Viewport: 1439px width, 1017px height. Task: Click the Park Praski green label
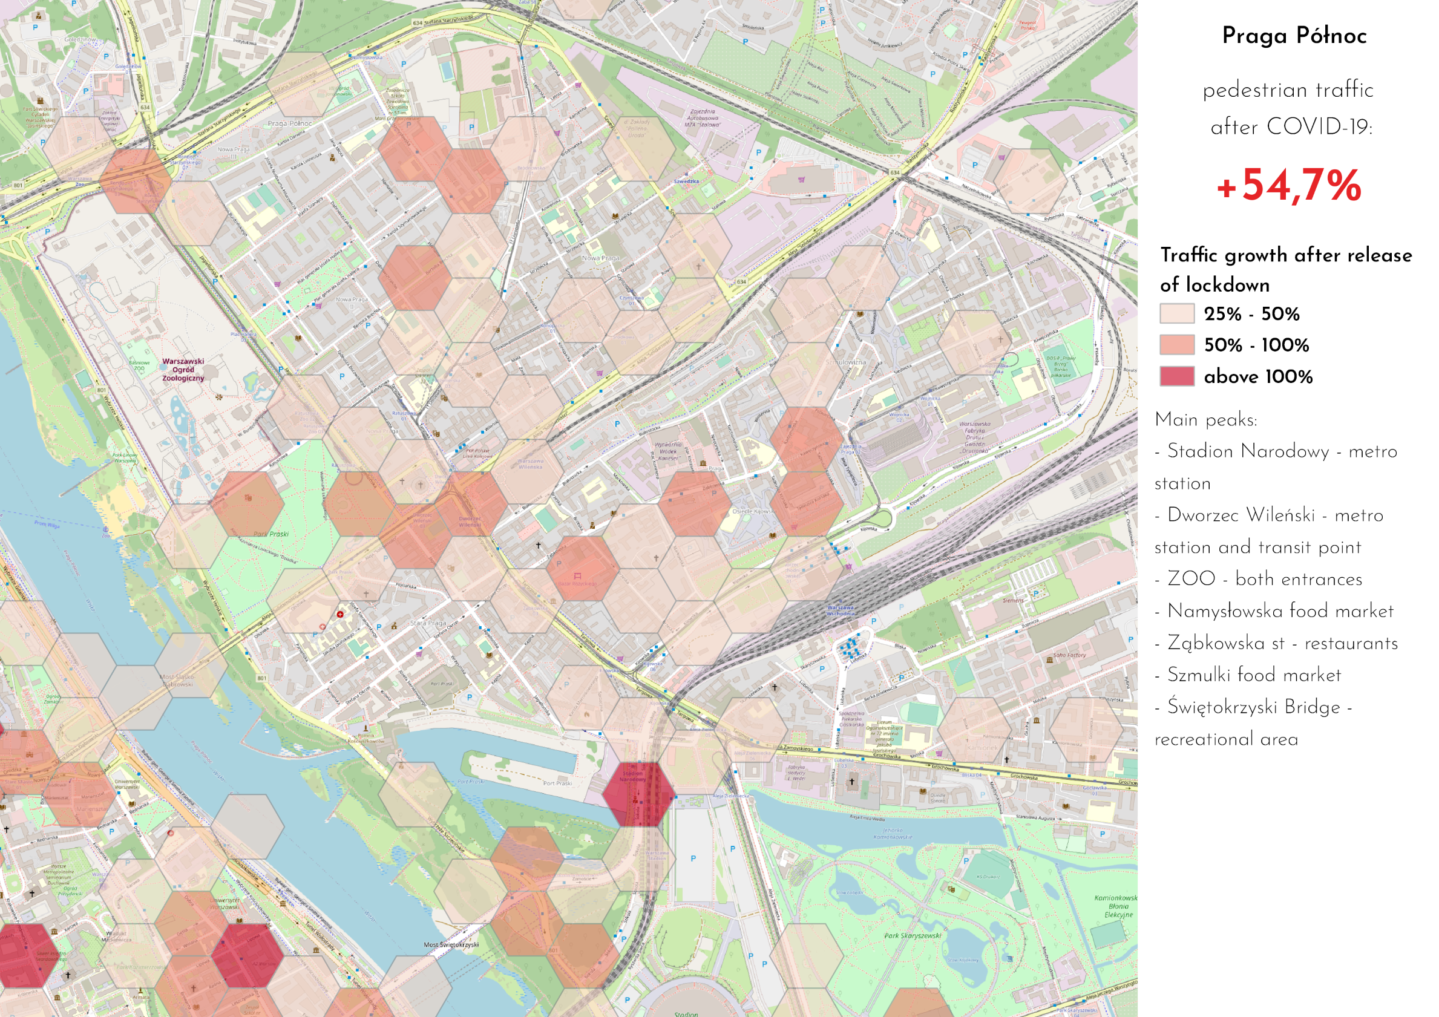(x=270, y=534)
